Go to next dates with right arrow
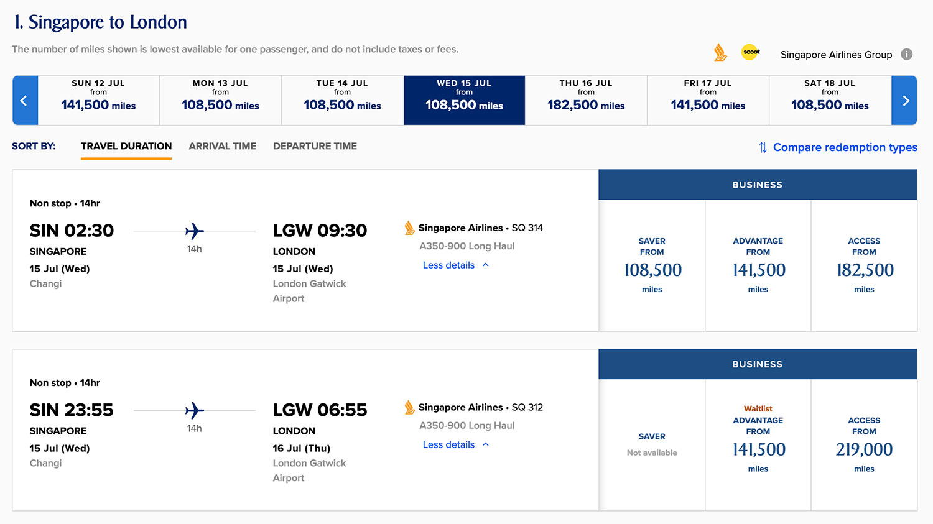933x524 pixels. 905,101
